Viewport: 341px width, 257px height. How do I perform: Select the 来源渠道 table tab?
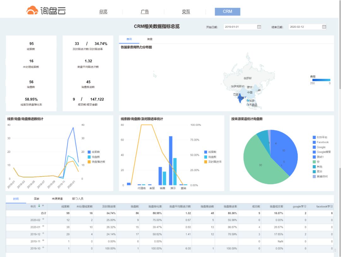[57, 199]
